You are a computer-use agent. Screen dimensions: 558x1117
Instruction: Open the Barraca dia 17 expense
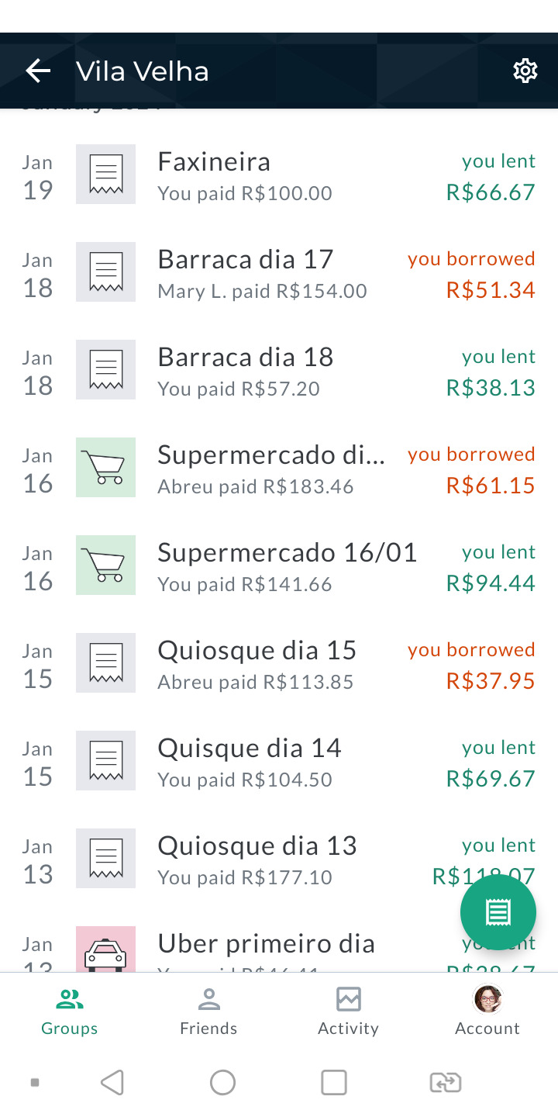[x=279, y=273]
